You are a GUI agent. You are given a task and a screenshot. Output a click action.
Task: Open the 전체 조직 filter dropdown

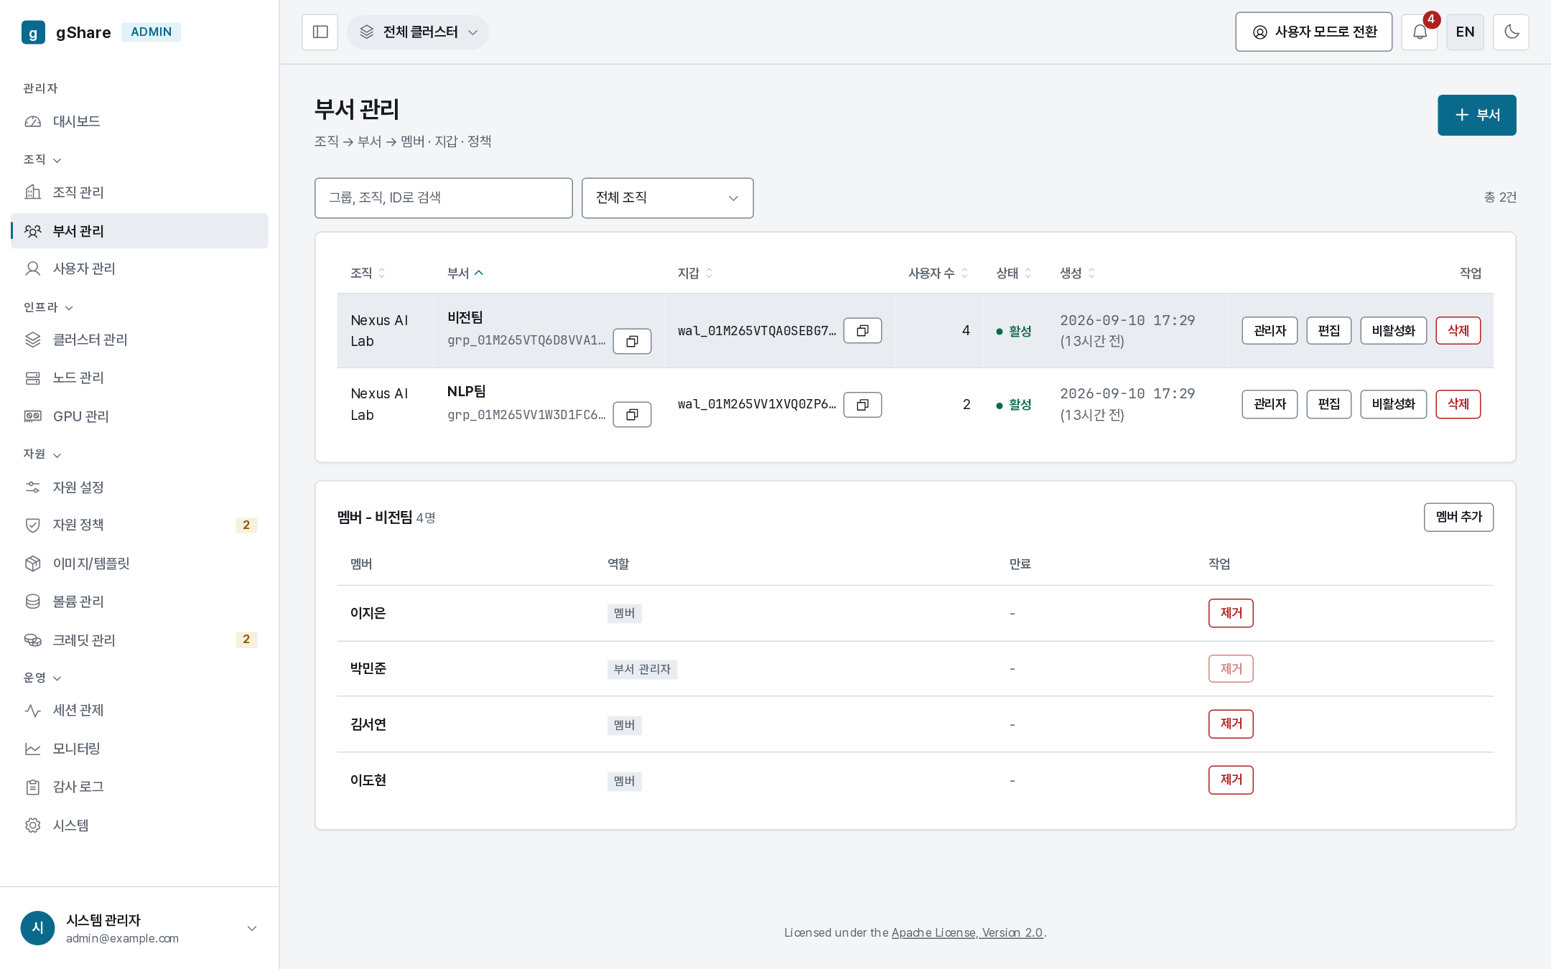coord(667,198)
